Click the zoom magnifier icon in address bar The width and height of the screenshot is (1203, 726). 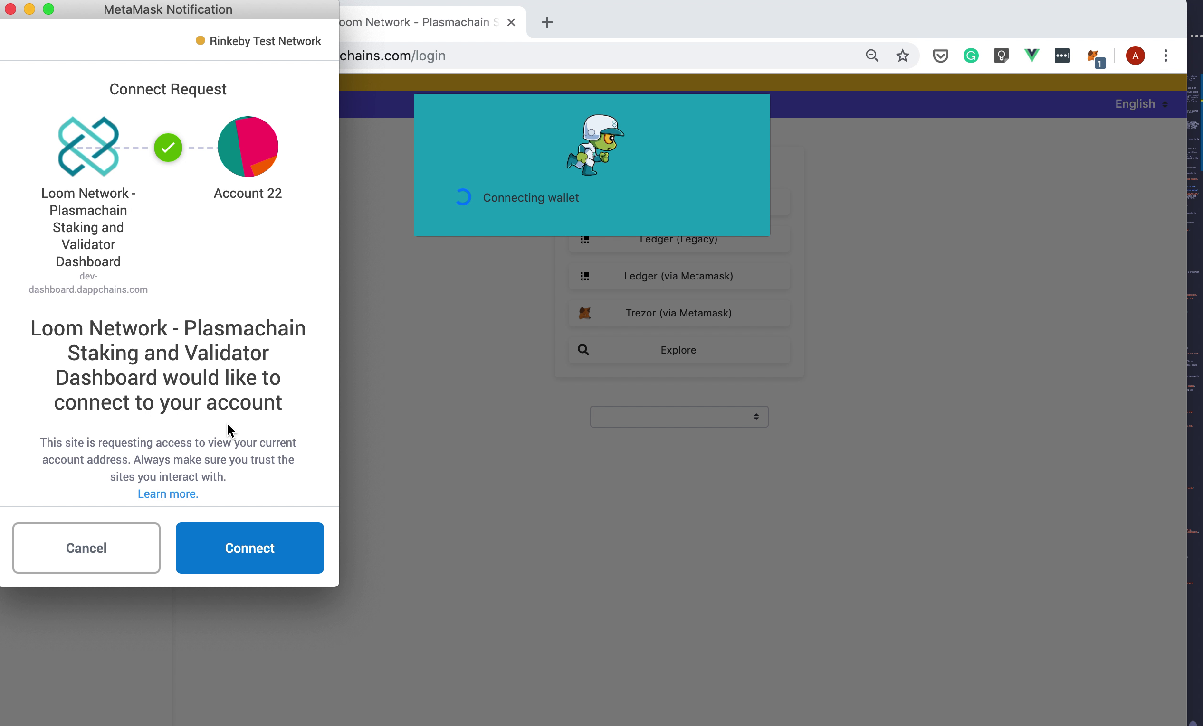click(x=872, y=56)
